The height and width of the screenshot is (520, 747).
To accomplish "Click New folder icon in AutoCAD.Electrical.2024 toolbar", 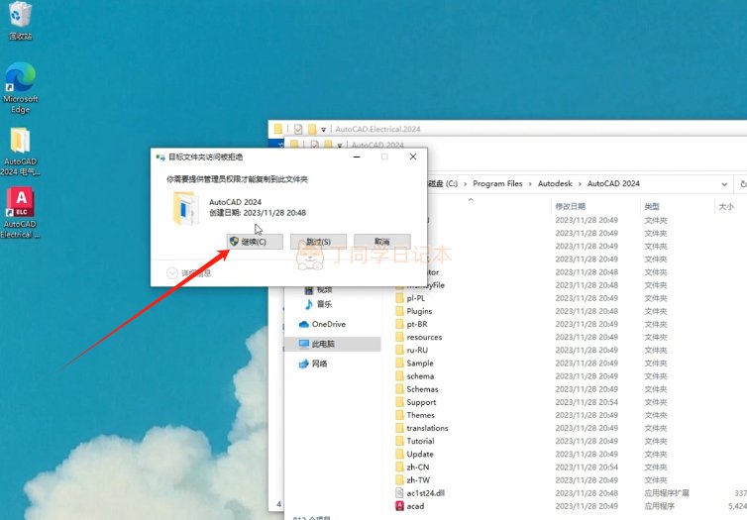I will (311, 129).
